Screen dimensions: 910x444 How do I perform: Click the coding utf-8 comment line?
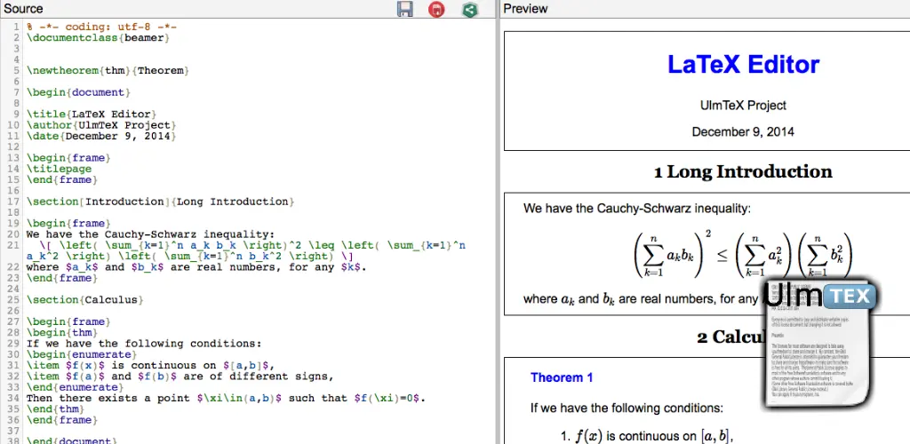(101, 27)
